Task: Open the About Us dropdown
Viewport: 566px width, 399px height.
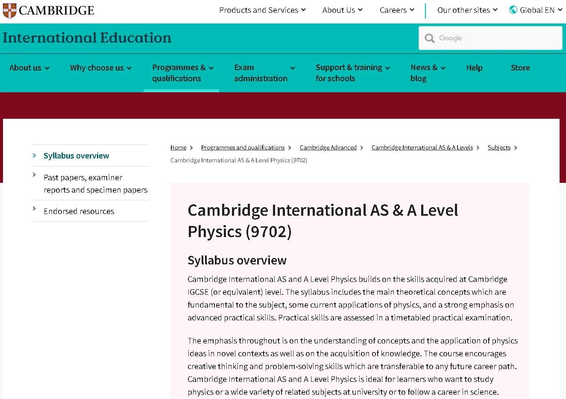Action: click(342, 10)
